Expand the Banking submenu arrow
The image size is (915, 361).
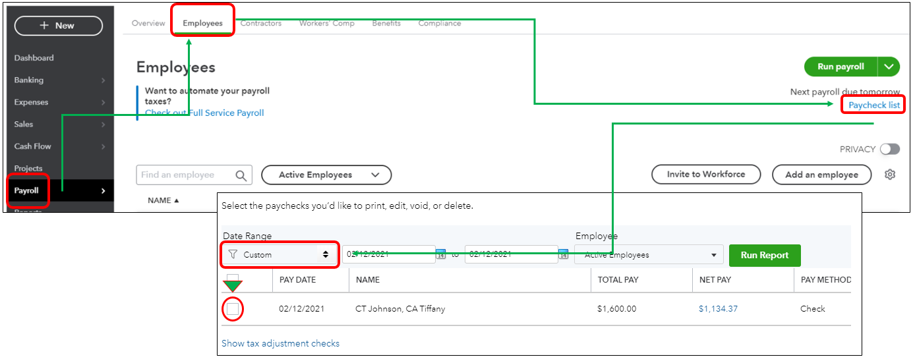coord(103,80)
